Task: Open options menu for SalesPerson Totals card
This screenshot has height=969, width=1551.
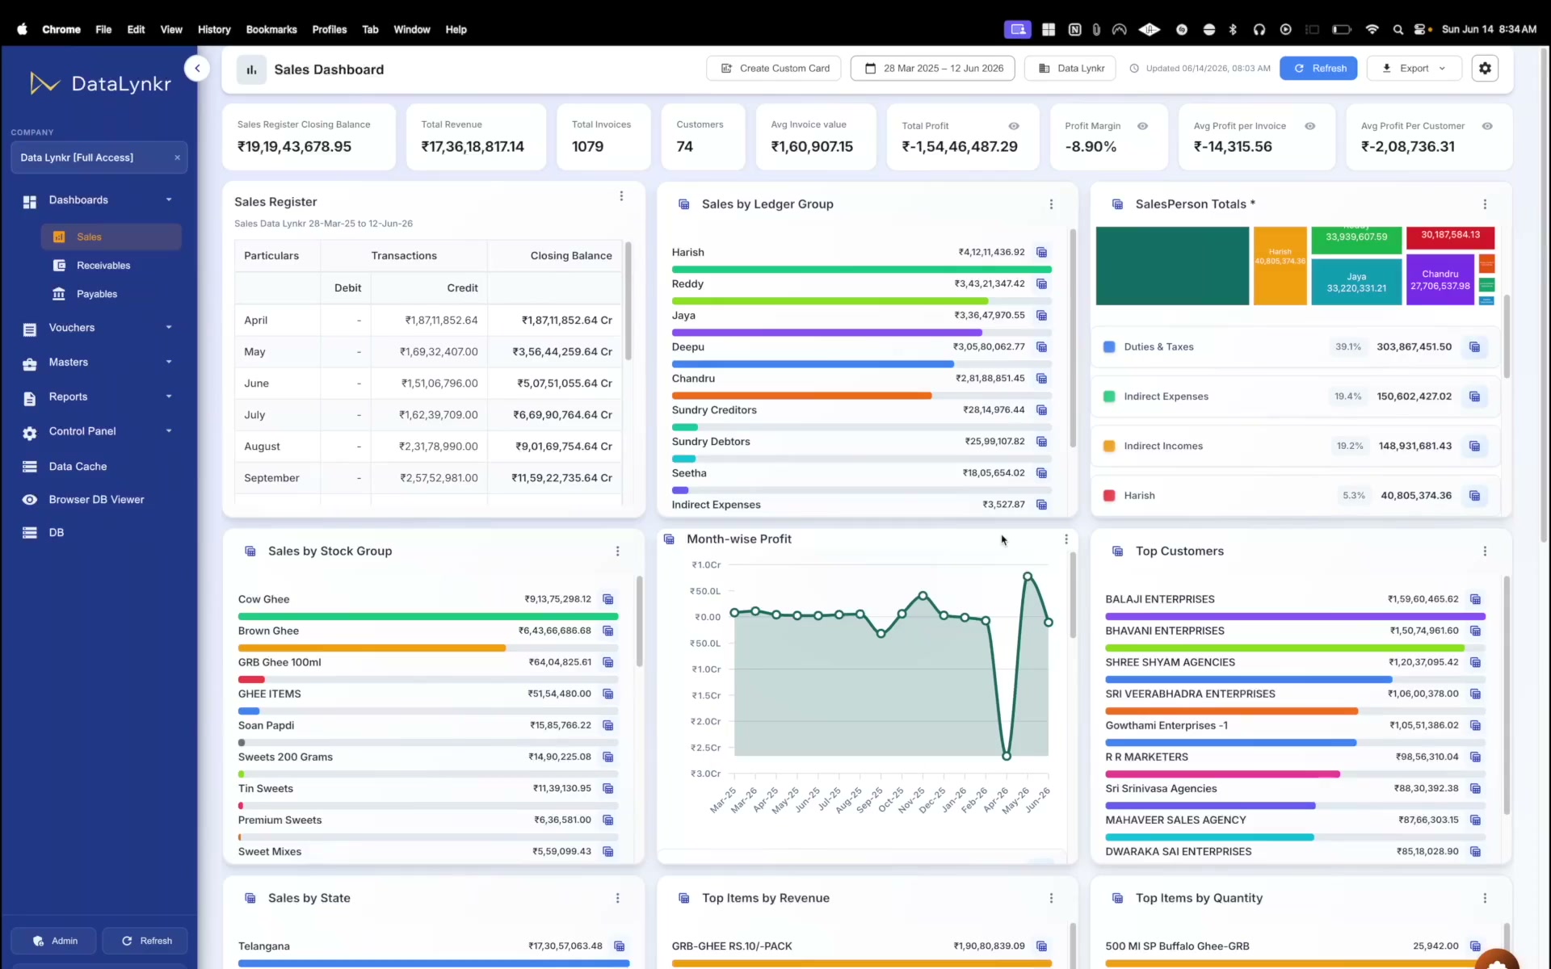Action: [x=1485, y=204]
